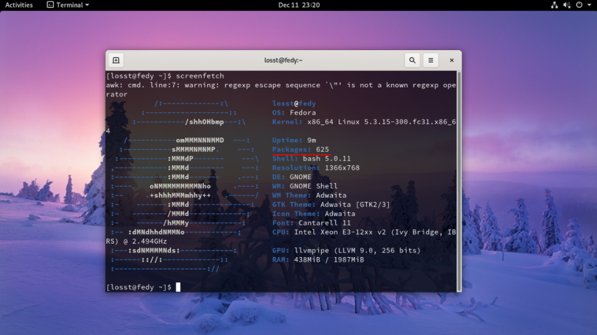Click the volume speaker icon
Viewport: 597px width, 335px height.
(x=567, y=5)
